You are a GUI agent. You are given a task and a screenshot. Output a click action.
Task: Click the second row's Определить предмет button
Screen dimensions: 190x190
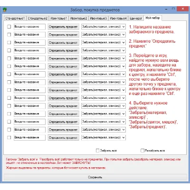(x=63, y=35)
